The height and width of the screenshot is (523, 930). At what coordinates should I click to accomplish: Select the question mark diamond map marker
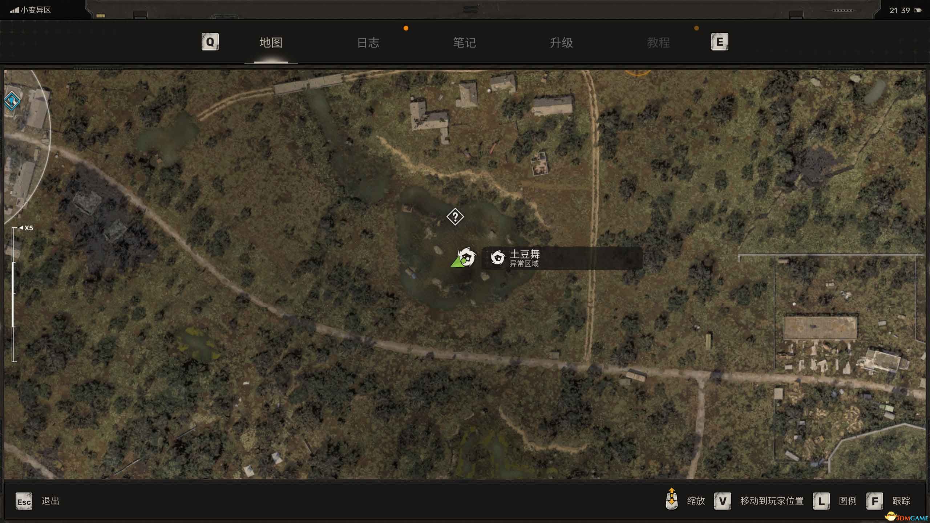pyautogui.click(x=455, y=217)
